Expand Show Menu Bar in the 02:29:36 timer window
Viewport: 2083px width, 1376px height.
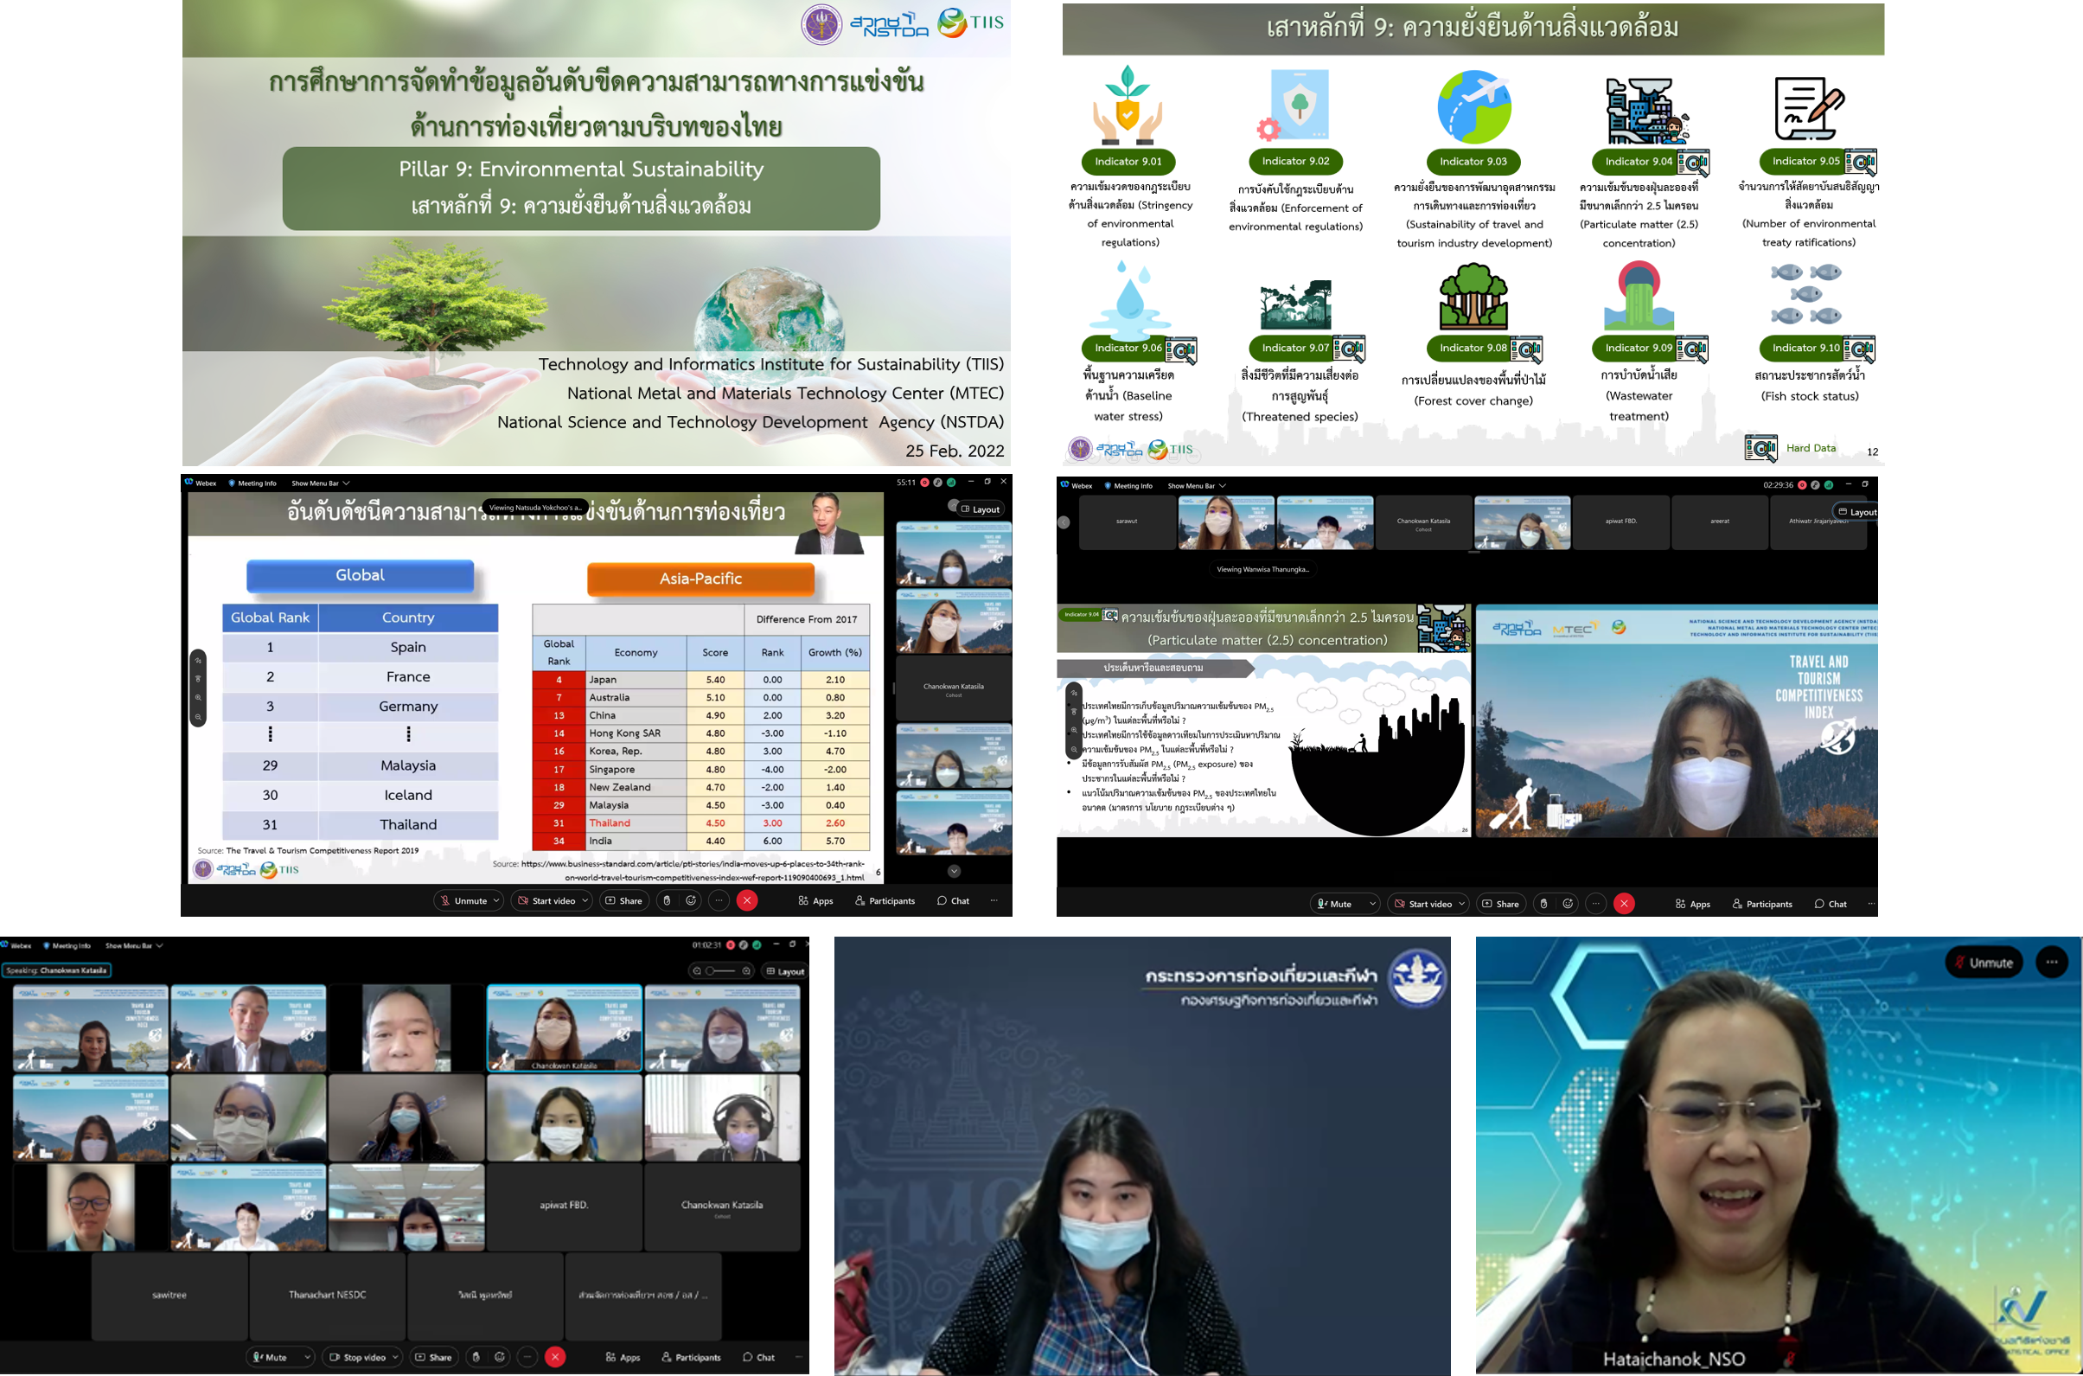click(x=1196, y=485)
